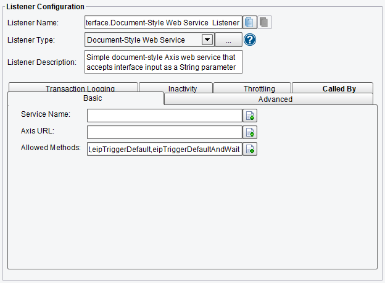Click the empty Service Name field
This screenshot has height=283, width=385.
(165, 116)
